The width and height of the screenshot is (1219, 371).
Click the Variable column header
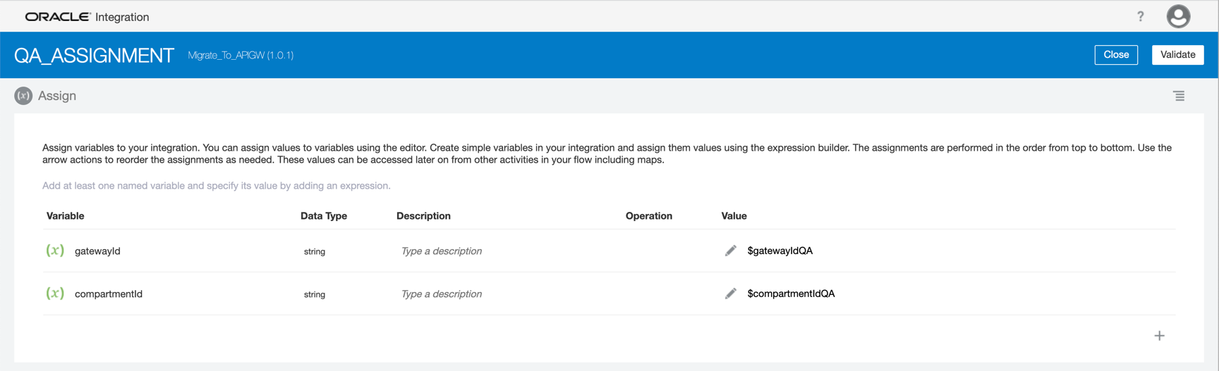(x=65, y=216)
